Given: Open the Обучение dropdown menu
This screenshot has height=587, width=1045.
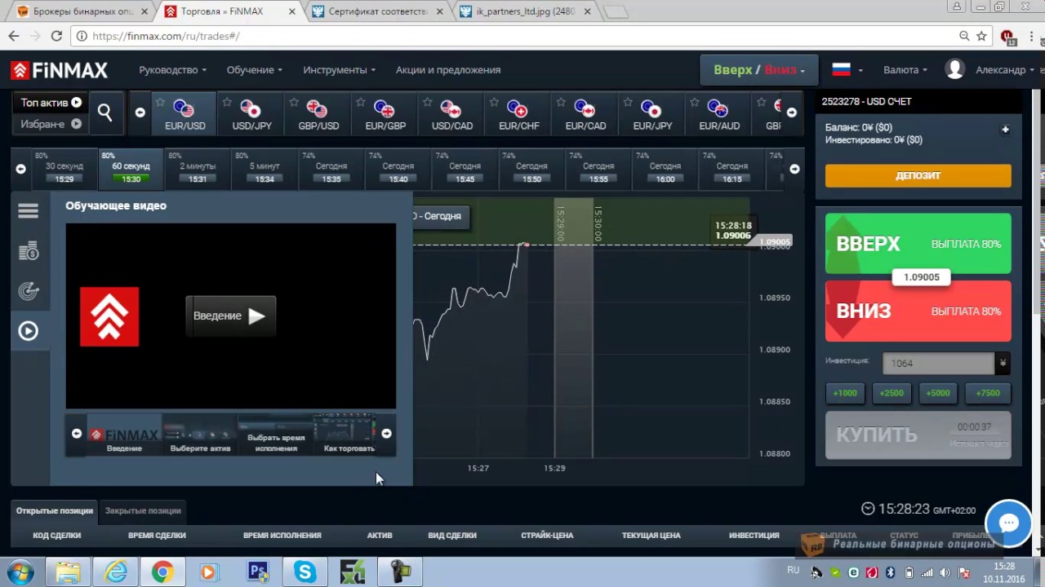Looking at the screenshot, I should pos(254,70).
